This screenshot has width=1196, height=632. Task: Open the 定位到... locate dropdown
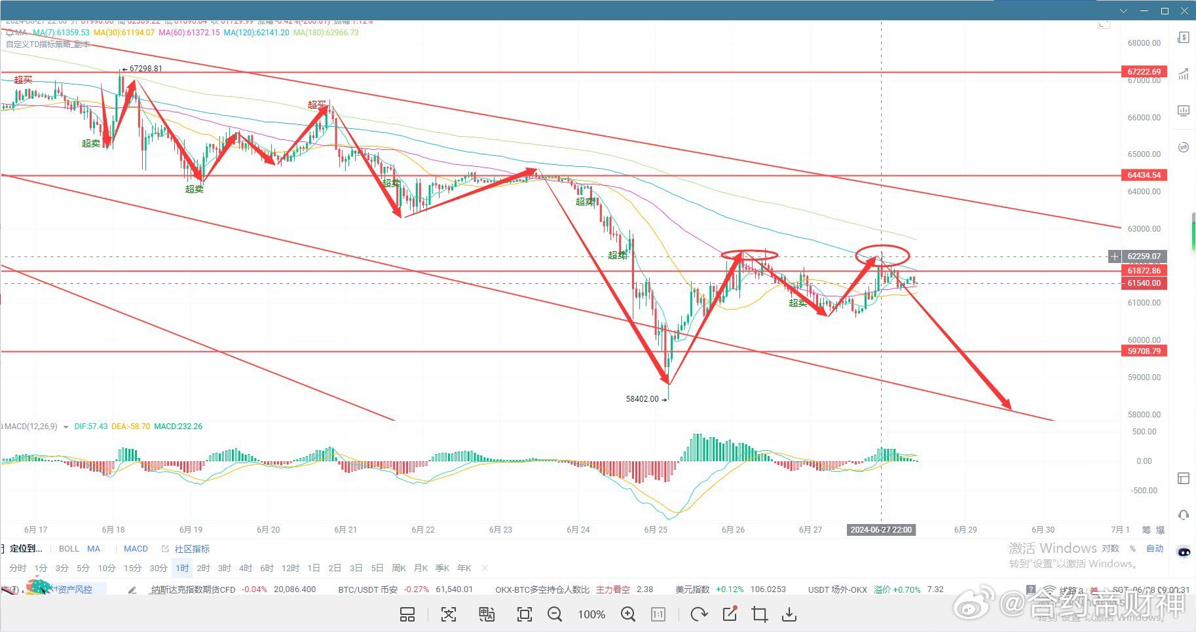point(26,549)
